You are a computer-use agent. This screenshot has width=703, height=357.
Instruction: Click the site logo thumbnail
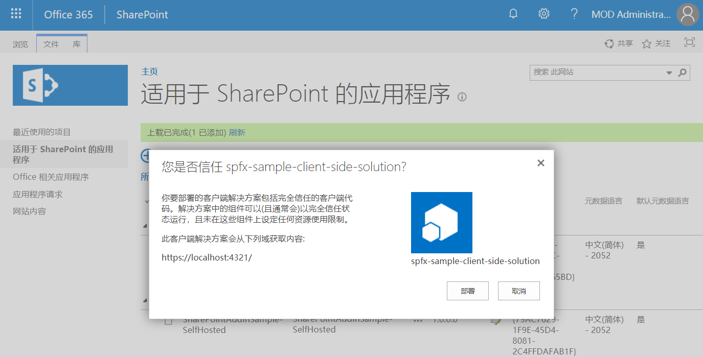coord(70,85)
